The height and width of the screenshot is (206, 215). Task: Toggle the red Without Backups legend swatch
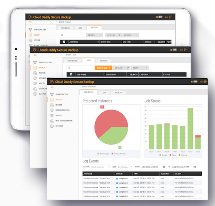112,154
